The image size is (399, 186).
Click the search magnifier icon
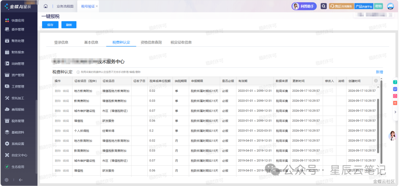323,6
